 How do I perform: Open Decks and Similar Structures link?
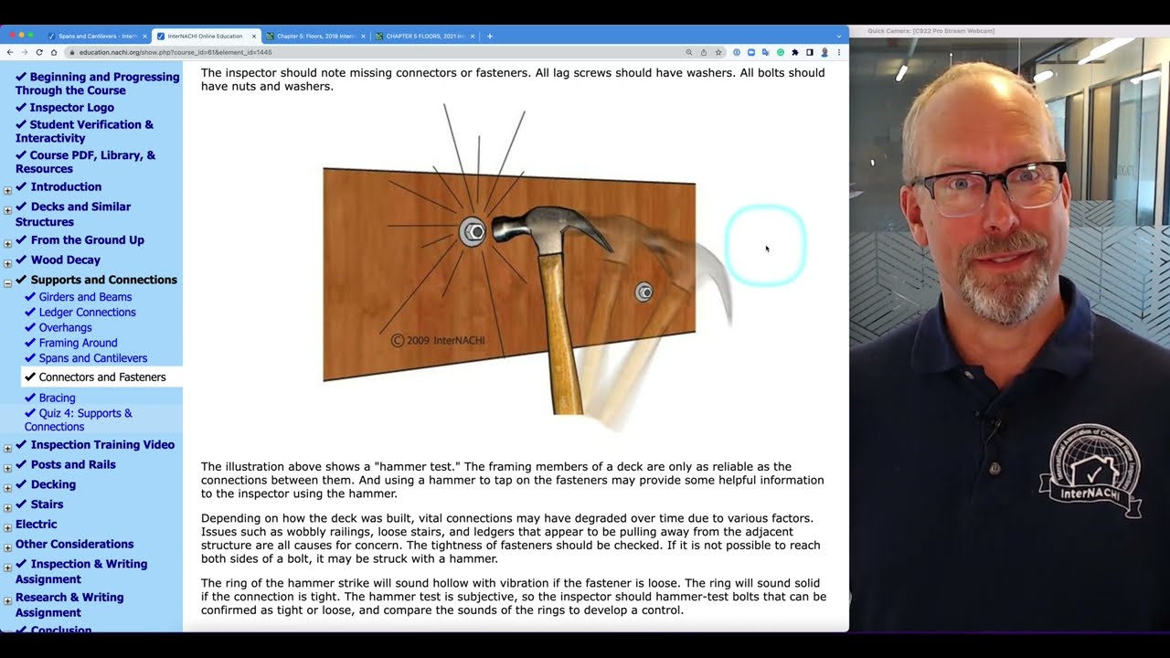coord(73,214)
